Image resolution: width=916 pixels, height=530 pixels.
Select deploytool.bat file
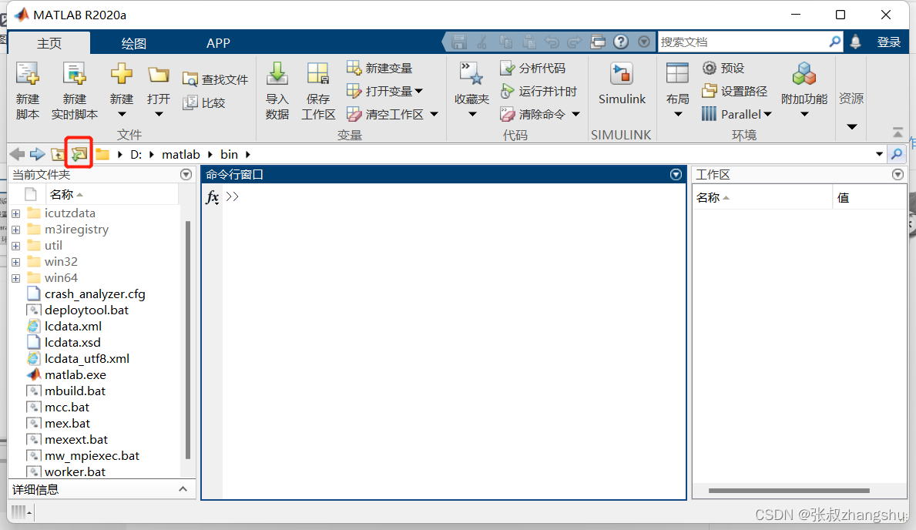click(86, 310)
